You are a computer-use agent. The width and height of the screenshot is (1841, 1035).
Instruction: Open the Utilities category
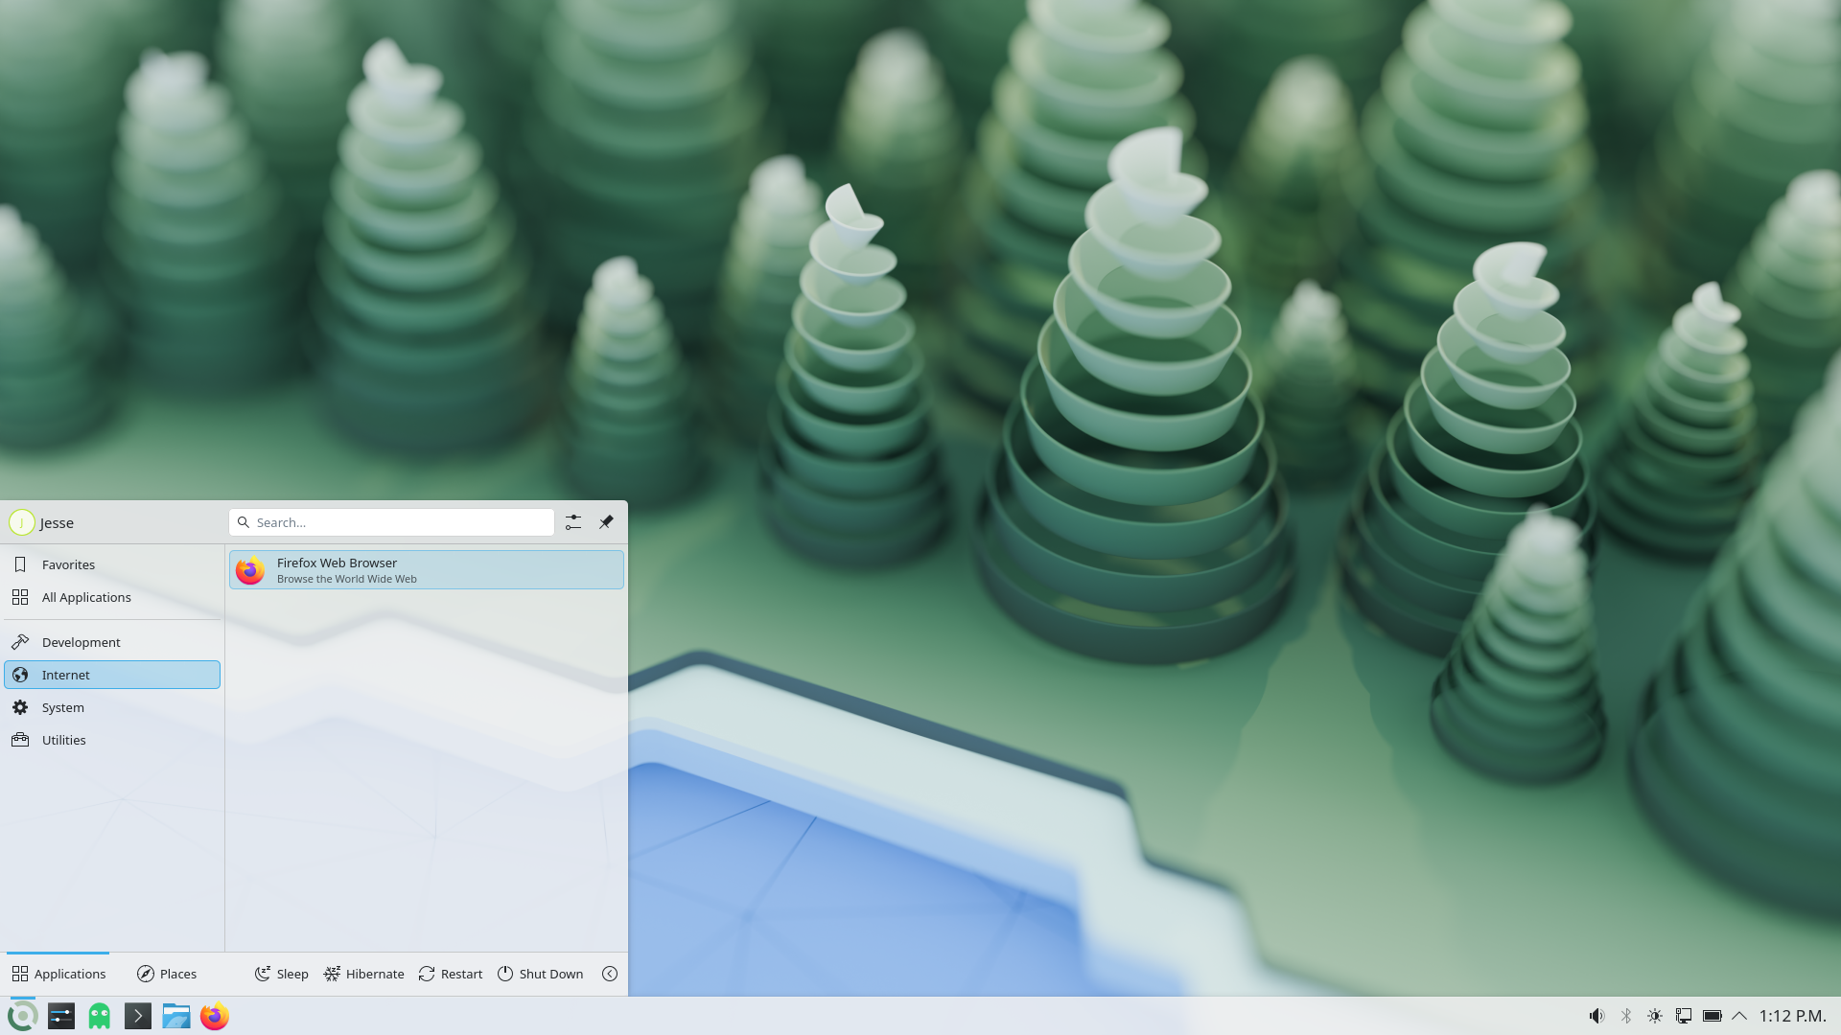pyautogui.click(x=112, y=740)
